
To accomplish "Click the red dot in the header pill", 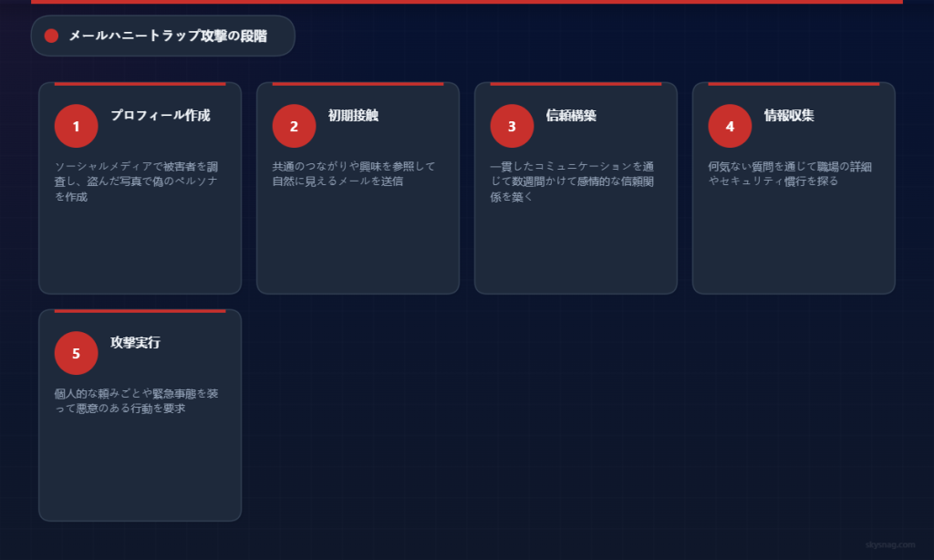I will click(x=51, y=36).
